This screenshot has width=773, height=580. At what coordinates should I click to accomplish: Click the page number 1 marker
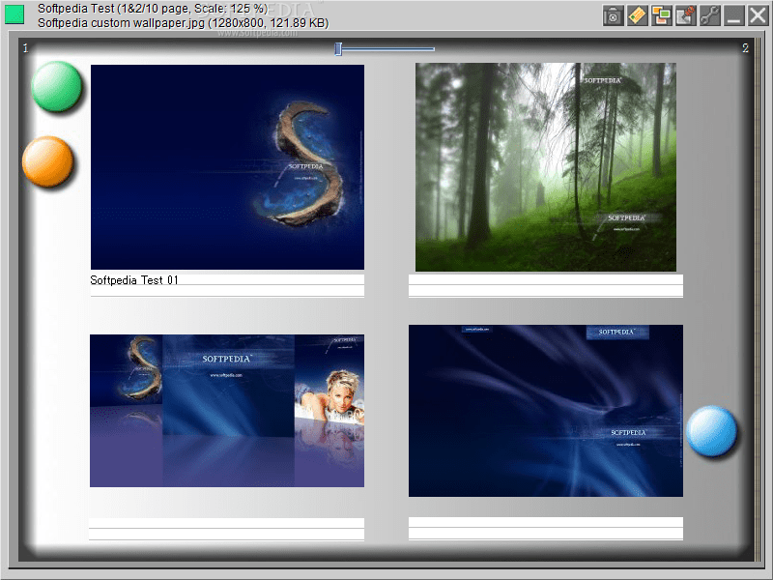point(26,48)
